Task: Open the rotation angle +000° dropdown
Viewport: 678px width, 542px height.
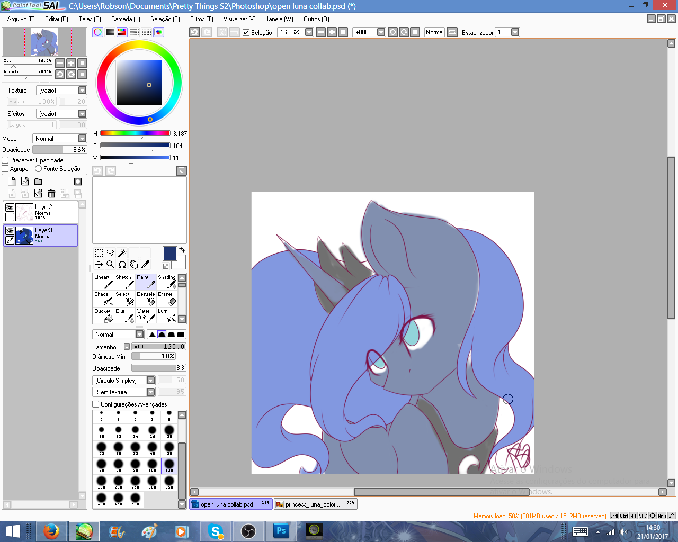Action: point(381,32)
